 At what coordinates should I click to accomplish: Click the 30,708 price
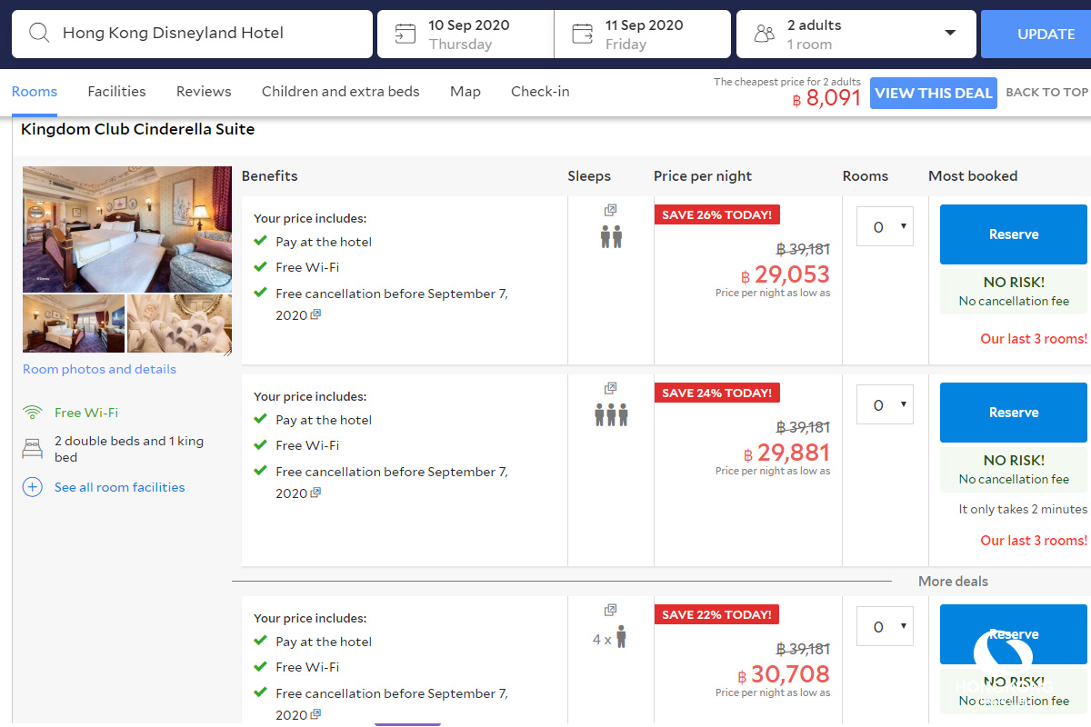(785, 674)
